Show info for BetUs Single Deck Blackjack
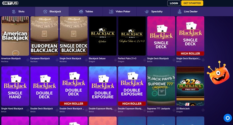 (x=174, y=60)
